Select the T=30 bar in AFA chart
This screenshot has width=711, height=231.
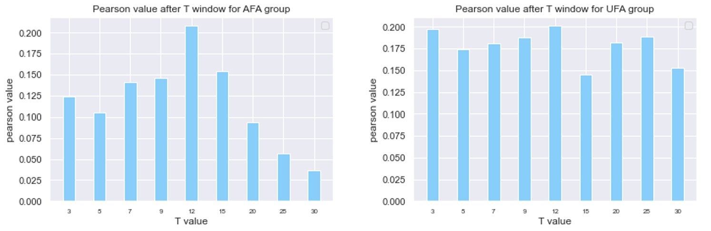click(314, 186)
